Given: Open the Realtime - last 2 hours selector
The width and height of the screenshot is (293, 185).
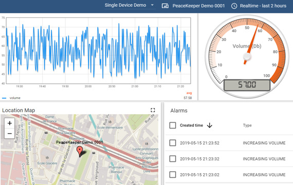Looking at the screenshot, I should (x=259, y=6).
